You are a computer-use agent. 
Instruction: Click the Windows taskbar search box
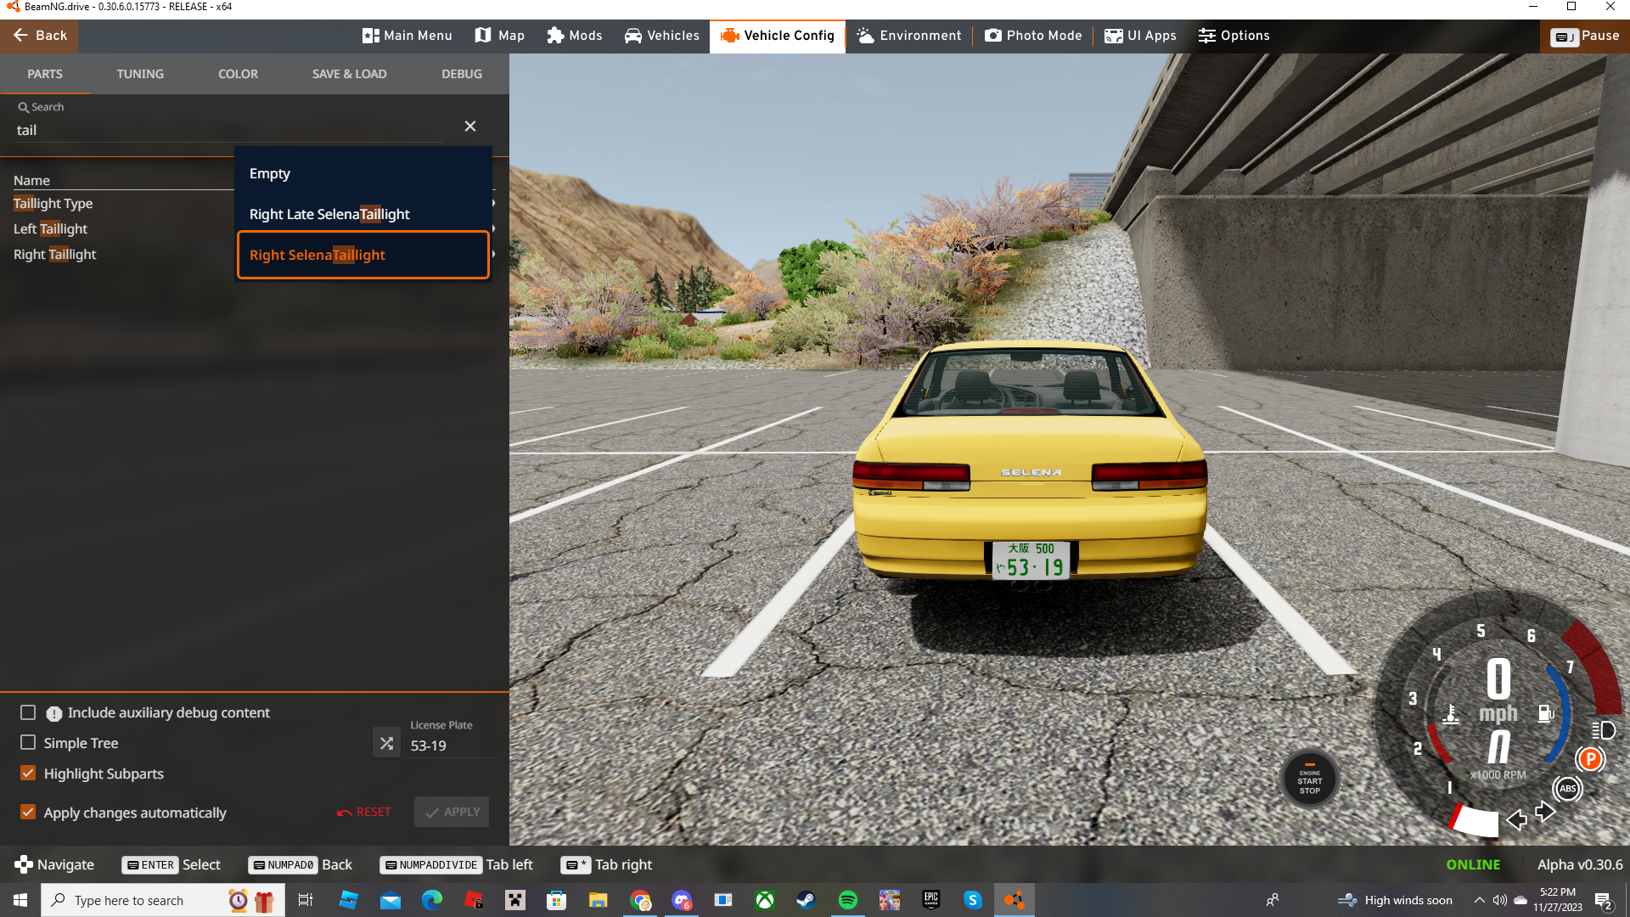tap(161, 900)
